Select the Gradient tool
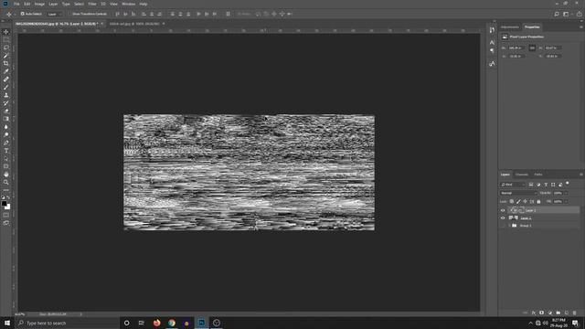The width and height of the screenshot is (585, 329). coord(6,119)
